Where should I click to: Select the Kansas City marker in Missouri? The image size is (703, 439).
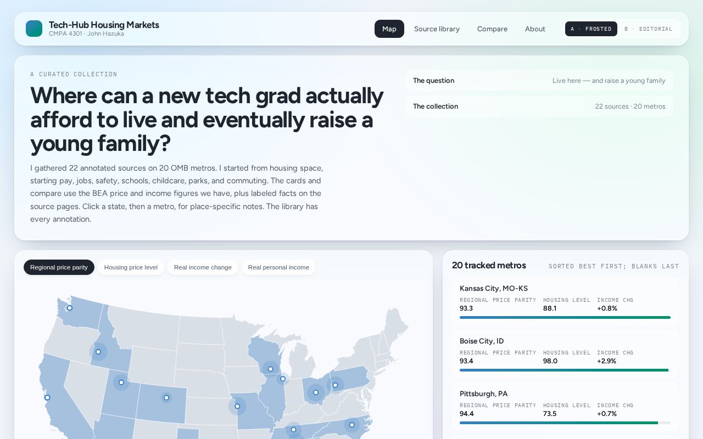coord(237,406)
